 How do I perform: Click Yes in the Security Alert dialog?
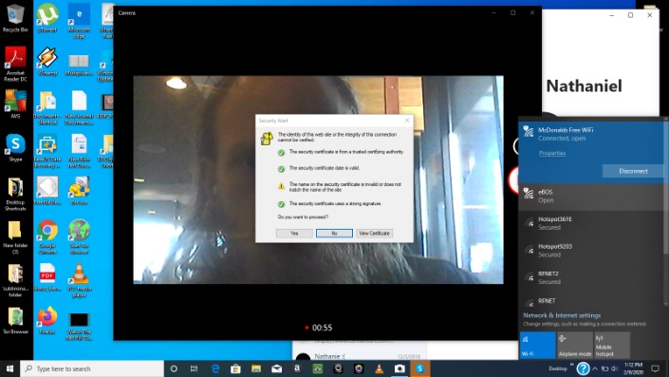click(294, 233)
